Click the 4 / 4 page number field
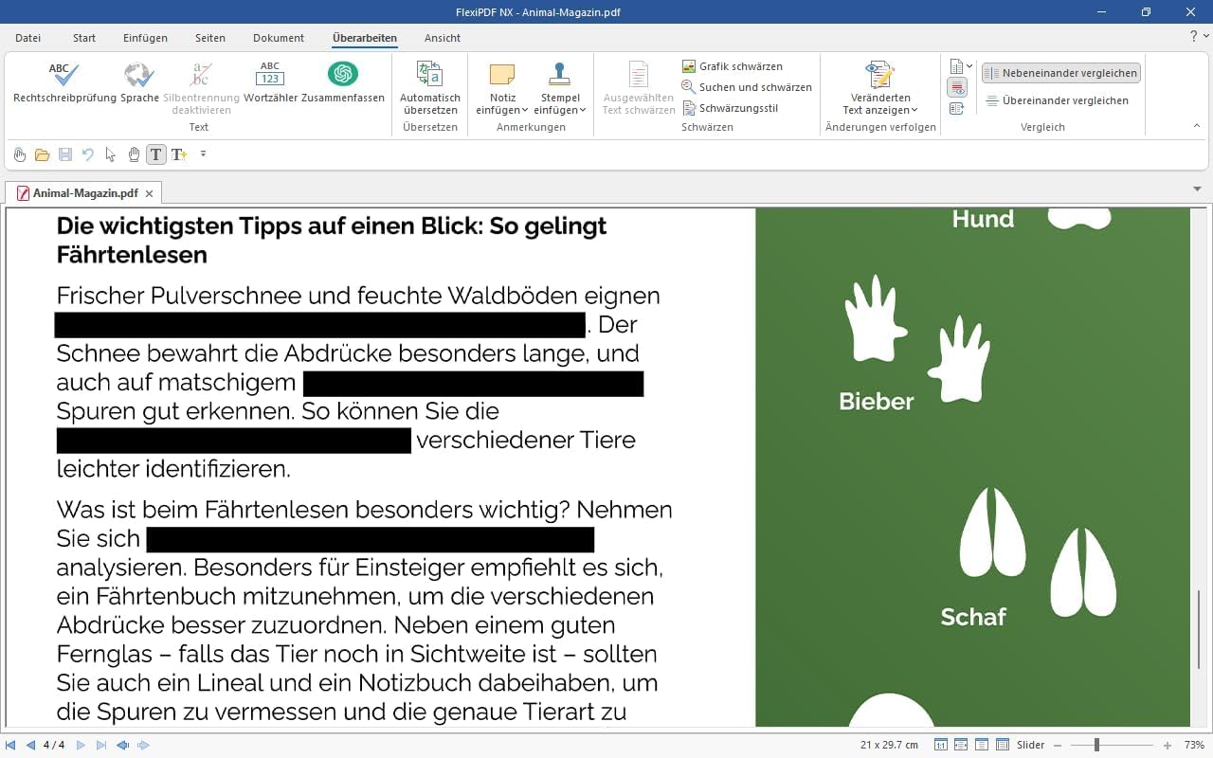 tap(56, 746)
